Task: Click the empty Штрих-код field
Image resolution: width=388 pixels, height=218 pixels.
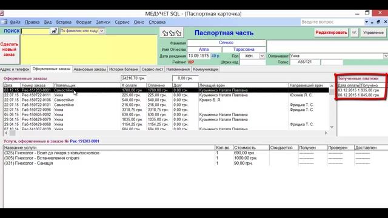Action: click(252, 62)
